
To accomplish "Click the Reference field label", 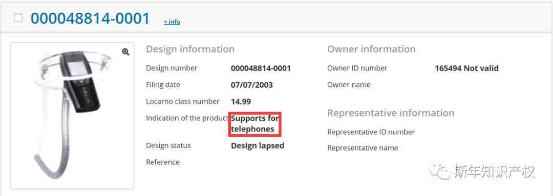I will tap(163, 162).
